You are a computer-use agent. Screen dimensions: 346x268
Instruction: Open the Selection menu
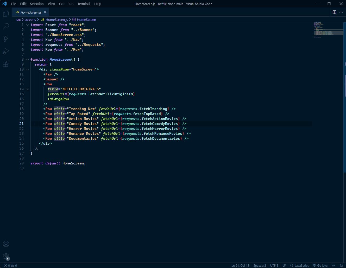click(x=37, y=4)
